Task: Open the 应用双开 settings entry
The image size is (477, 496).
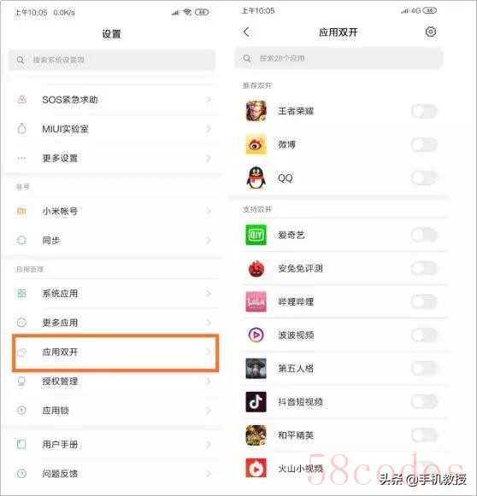Action: 115,352
